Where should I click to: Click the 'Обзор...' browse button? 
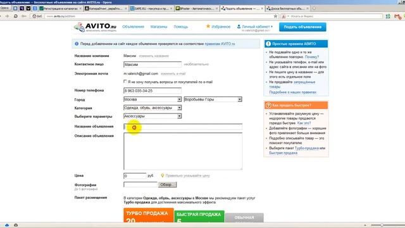tap(167, 184)
